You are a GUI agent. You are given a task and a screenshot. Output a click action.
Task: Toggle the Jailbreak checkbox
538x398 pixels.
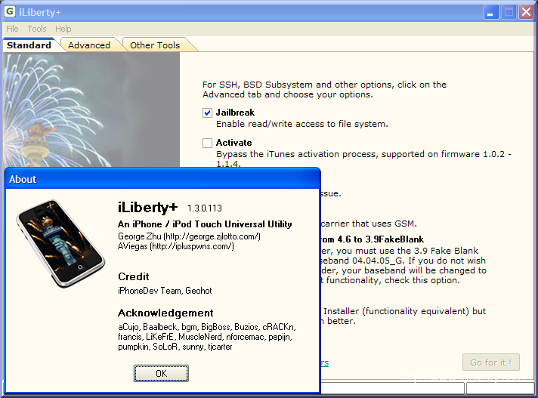pos(207,113)
